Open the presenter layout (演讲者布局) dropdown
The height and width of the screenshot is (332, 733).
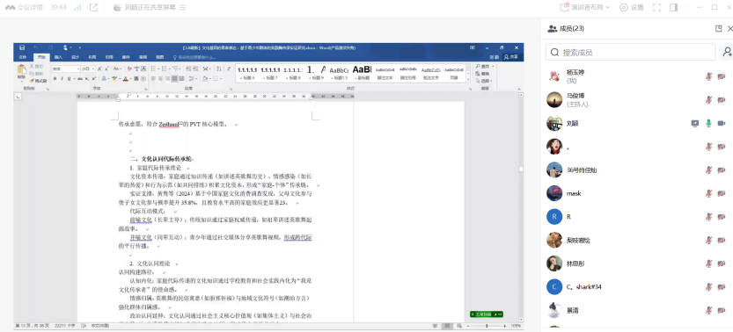click(585, 7)
